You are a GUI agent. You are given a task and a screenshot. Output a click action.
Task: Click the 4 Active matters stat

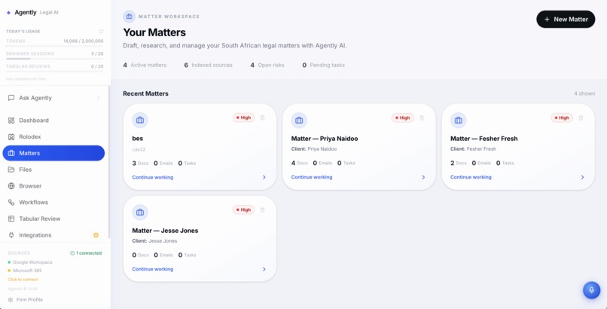tap(145, 65)
